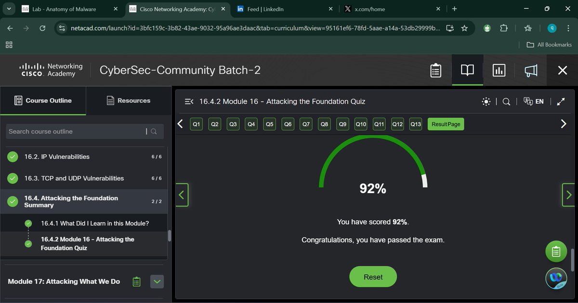Open the assignments clipboard icon
Viewport: 578px width, 303px height.
435,70
